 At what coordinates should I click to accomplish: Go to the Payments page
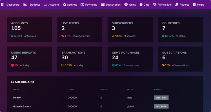tap(91, 5)
